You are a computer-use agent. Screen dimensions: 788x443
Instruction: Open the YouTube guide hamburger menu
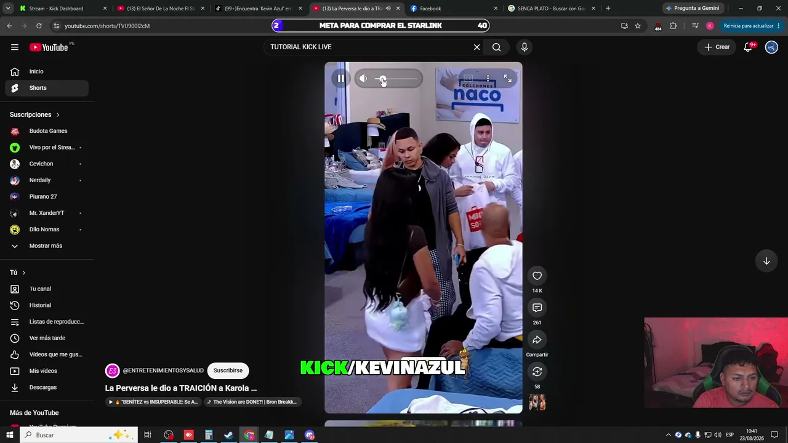tap(15, 47)
